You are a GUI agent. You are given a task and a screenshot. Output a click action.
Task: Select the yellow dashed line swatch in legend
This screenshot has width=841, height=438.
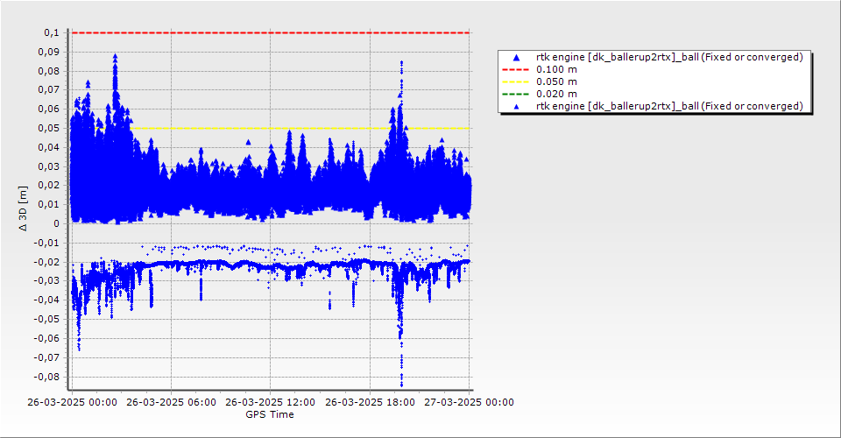click(x=516, y=81)
